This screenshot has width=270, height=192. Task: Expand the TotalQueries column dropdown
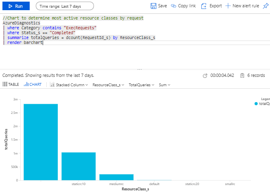(x=142, y=85)
